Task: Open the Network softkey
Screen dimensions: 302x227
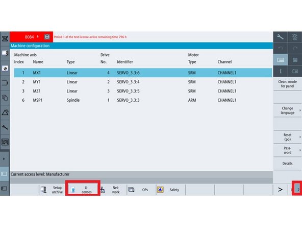Action: (112, 190)
